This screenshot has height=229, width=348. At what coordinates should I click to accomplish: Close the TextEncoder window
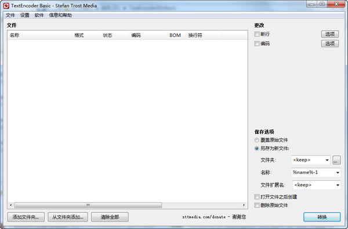(336, 4)
